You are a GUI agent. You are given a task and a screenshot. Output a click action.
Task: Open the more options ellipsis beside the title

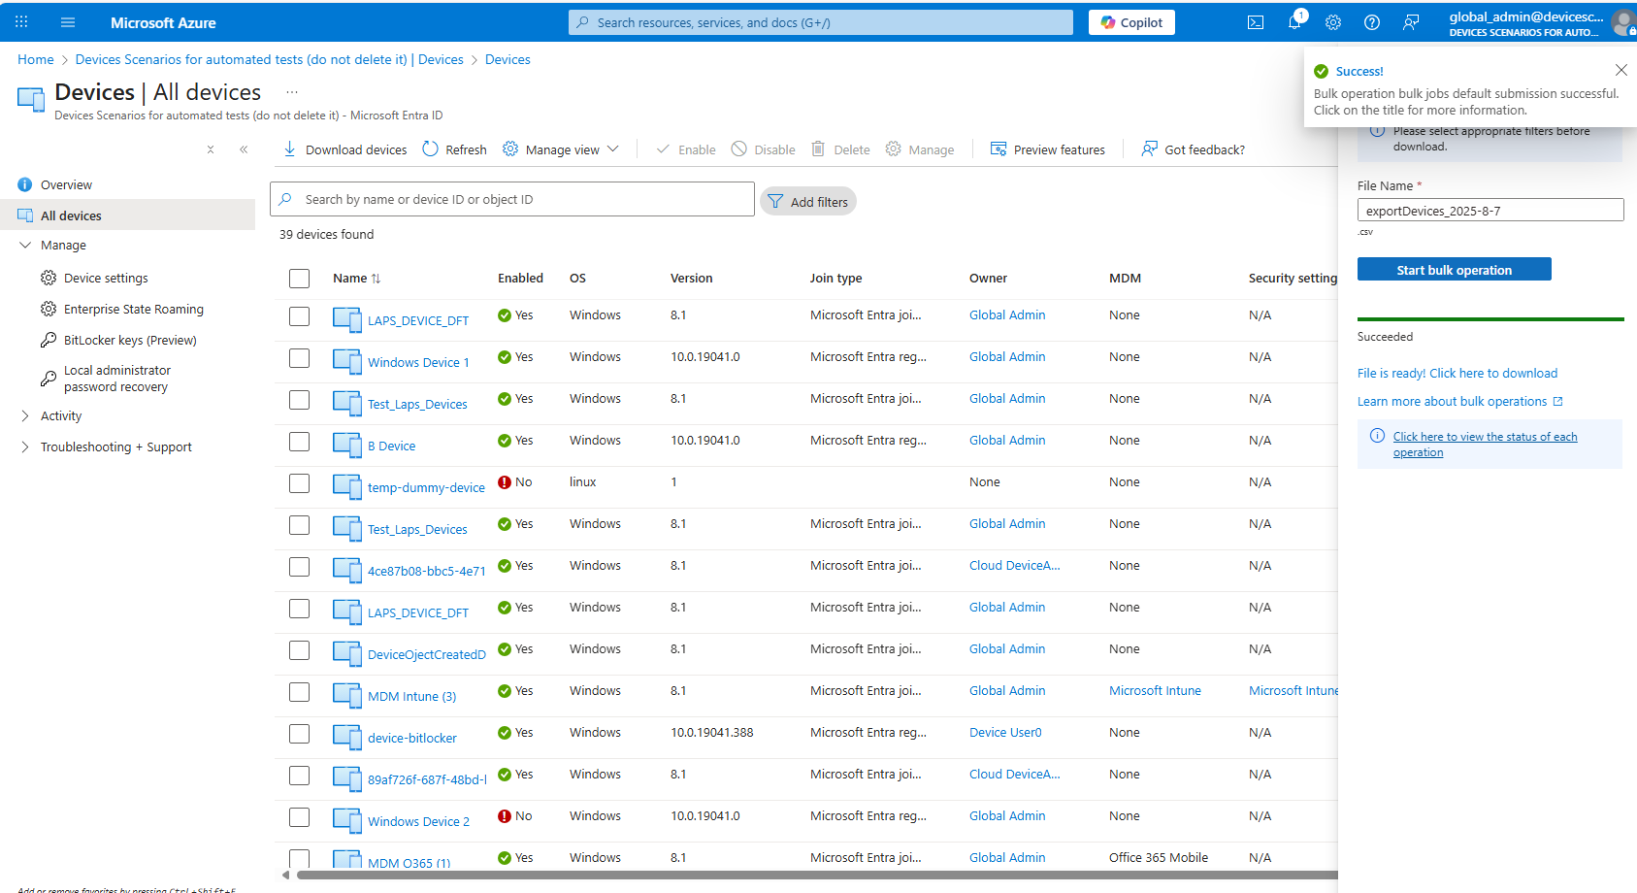pos(292,92)
